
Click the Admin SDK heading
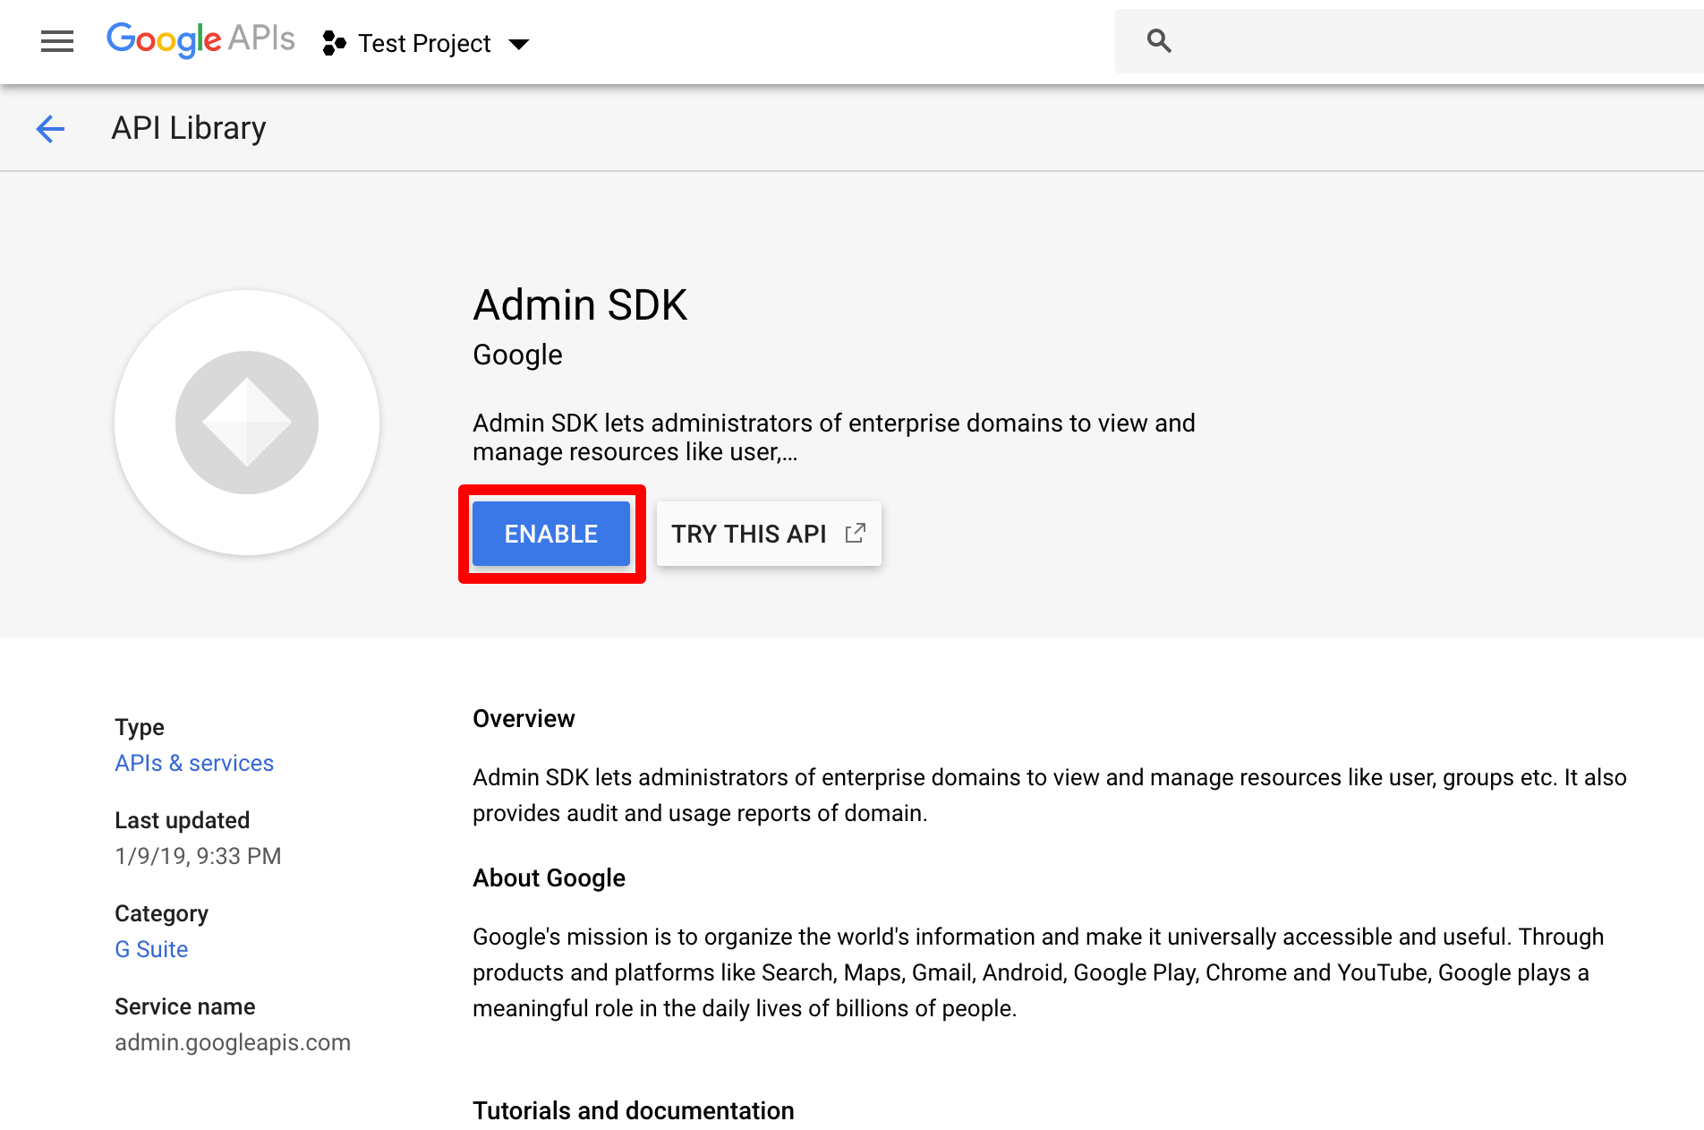580,305
